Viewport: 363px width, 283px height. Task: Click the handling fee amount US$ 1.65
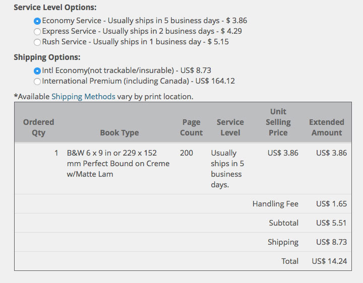point(331,204)
